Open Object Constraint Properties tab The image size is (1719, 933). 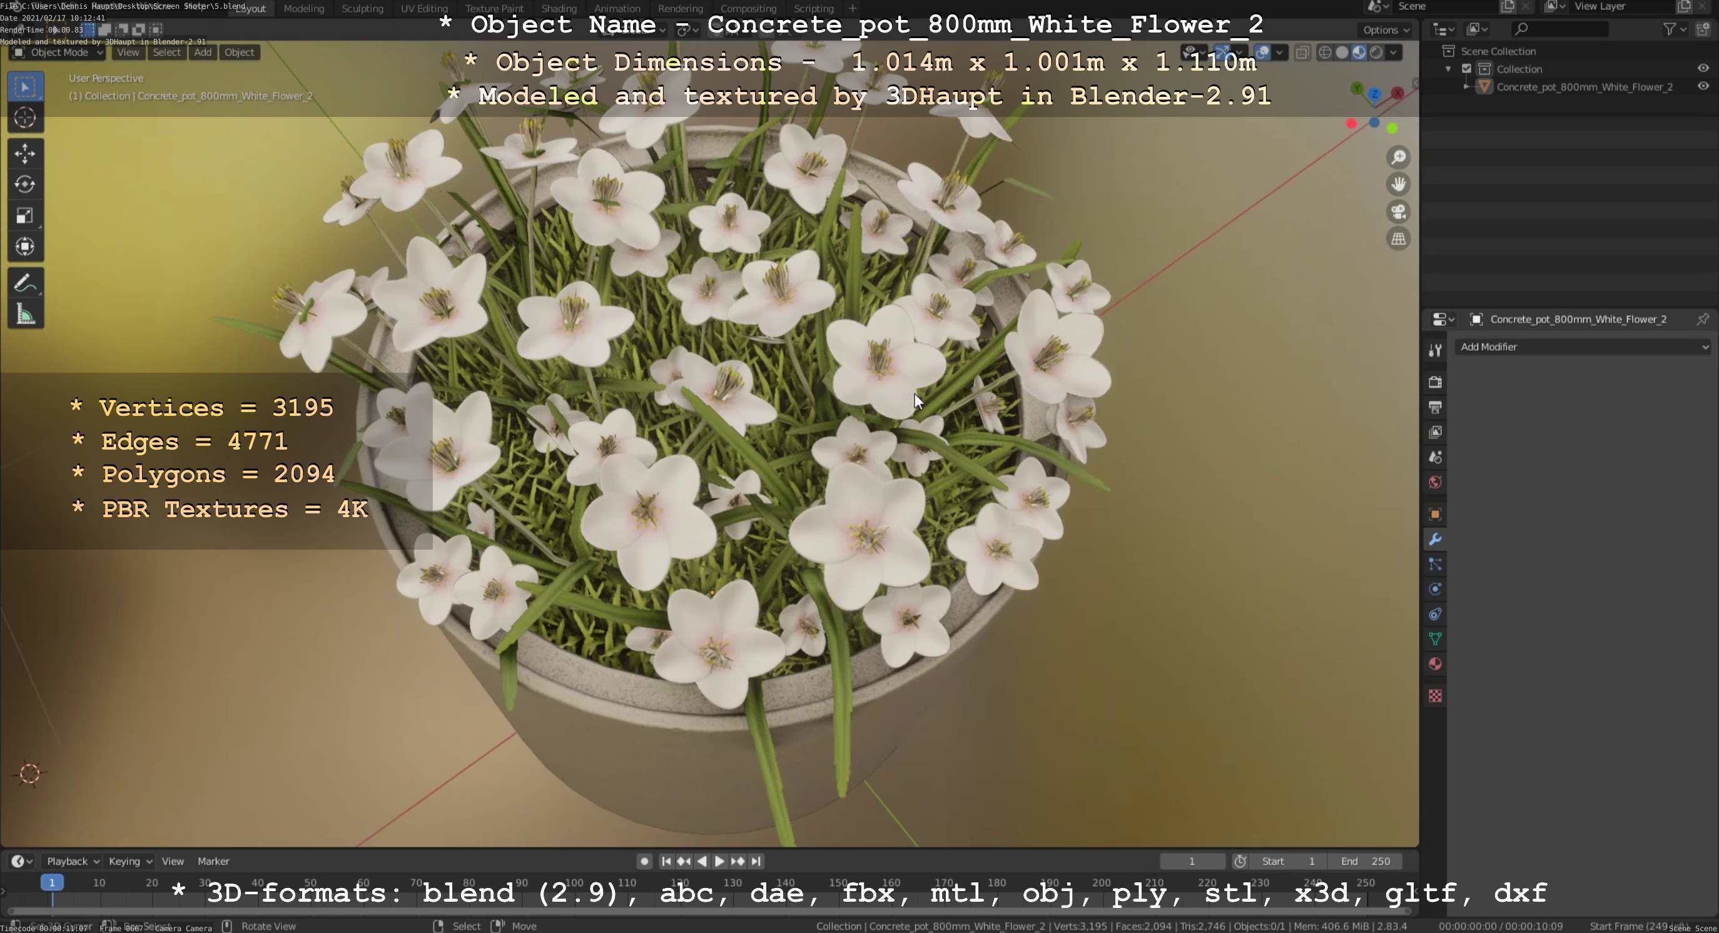tap(1436, 614)
